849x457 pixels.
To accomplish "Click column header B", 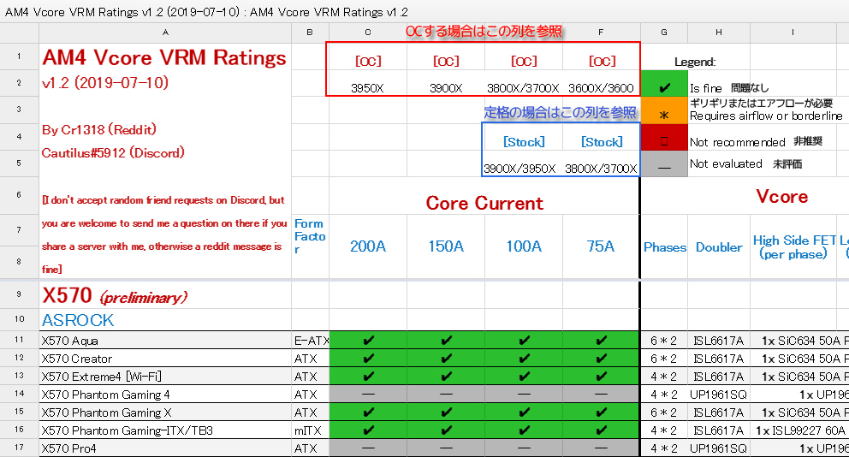I will click(310, 33).
